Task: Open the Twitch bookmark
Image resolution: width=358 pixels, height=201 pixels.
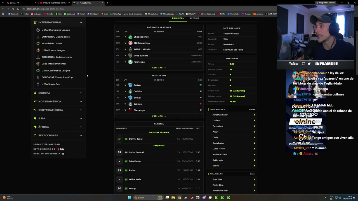Action: coord(81,14)
